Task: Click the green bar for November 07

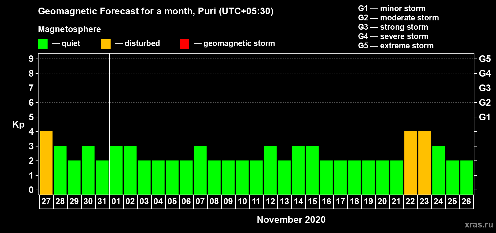Action: point(200,170)
